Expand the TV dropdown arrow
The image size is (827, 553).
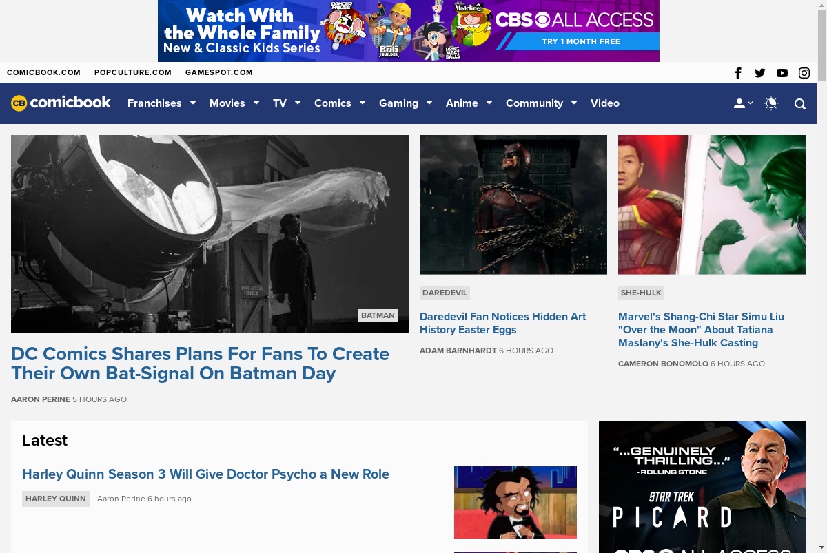click(x=298, y=103)
